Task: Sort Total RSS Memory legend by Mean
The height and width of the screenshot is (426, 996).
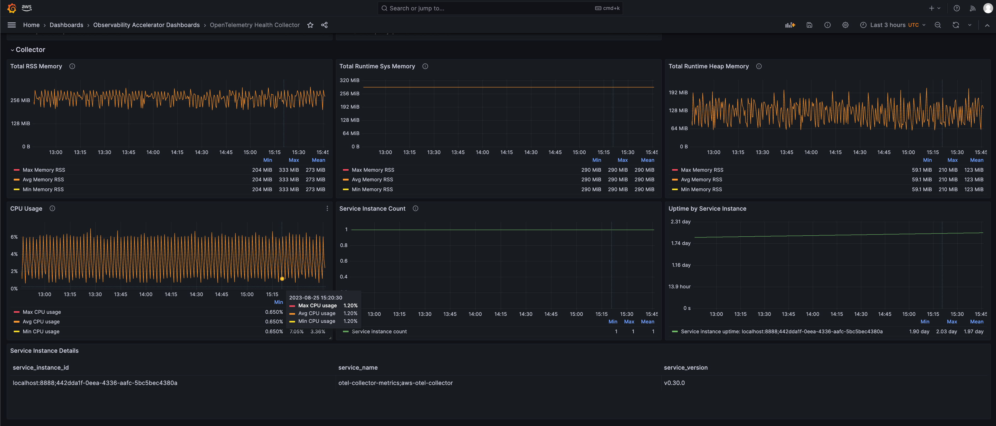Action: [x=318, y=160]
